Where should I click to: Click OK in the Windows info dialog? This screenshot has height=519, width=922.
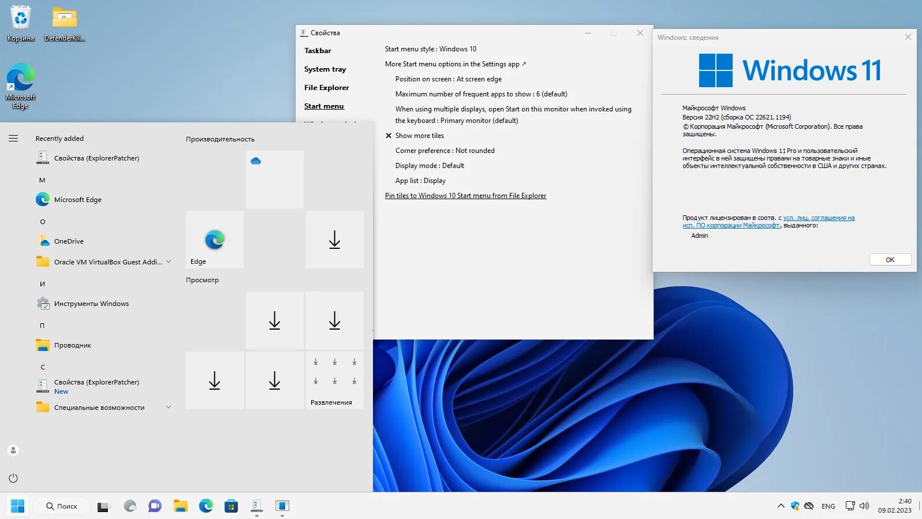click(x=890, y=260)
